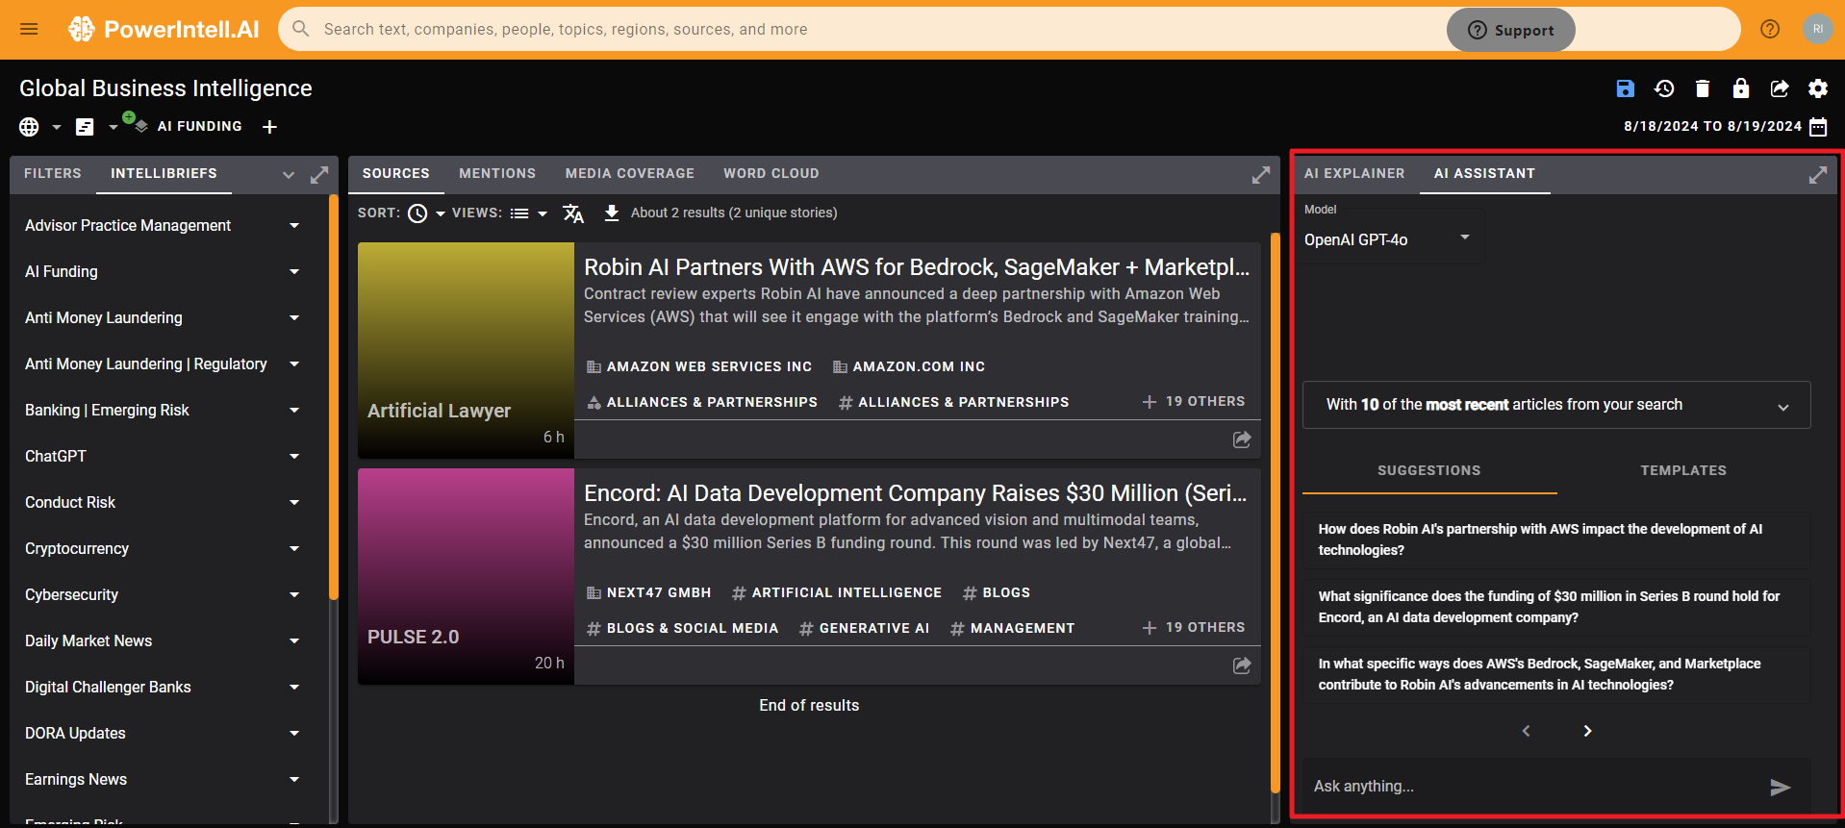
Task: Expand the AI Assistant panel fullscreen
Action: click(1818, 175)
